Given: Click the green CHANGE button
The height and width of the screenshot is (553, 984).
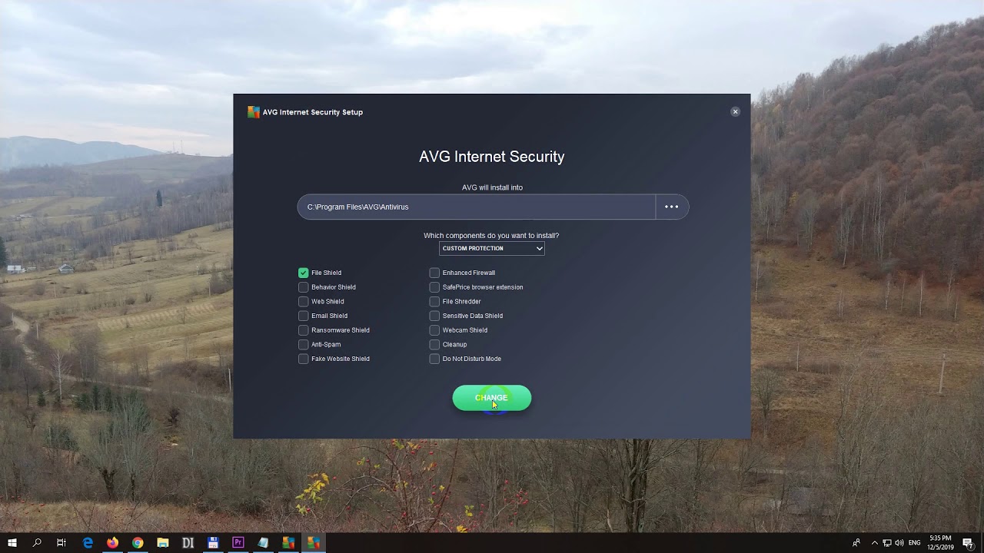Looking at the screenshot, I should pyautogui.click(x=492, y=398).
